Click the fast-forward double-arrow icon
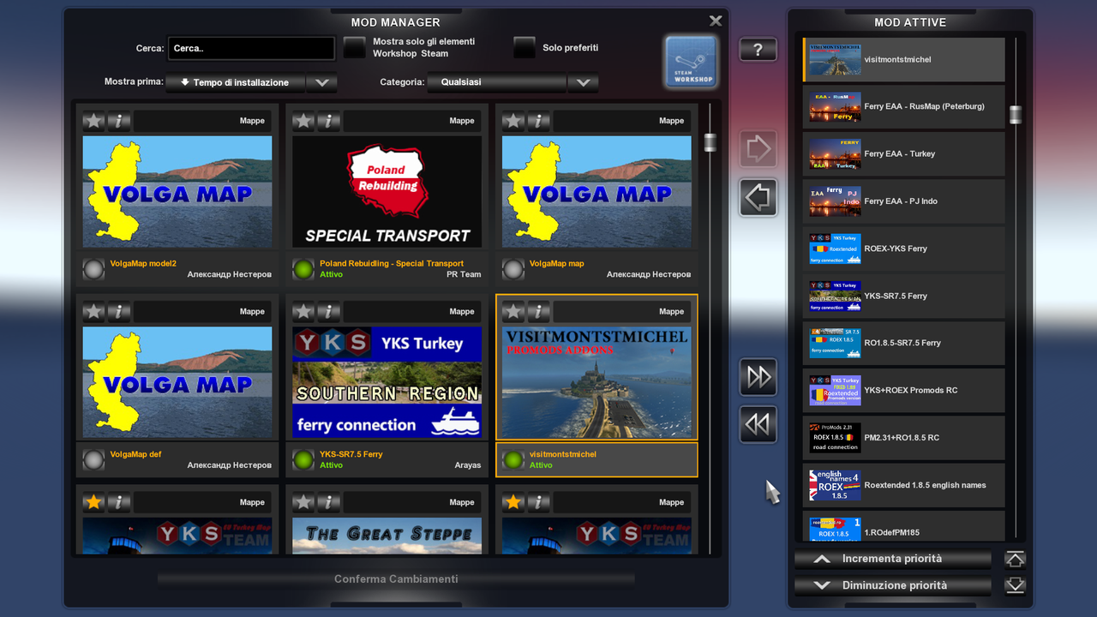This screenshot has width=1097, height=617. click(758, 376)
